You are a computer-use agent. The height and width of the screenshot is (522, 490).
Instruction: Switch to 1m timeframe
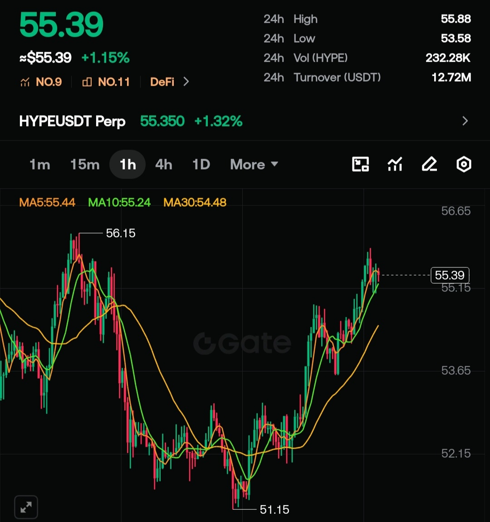40,164
